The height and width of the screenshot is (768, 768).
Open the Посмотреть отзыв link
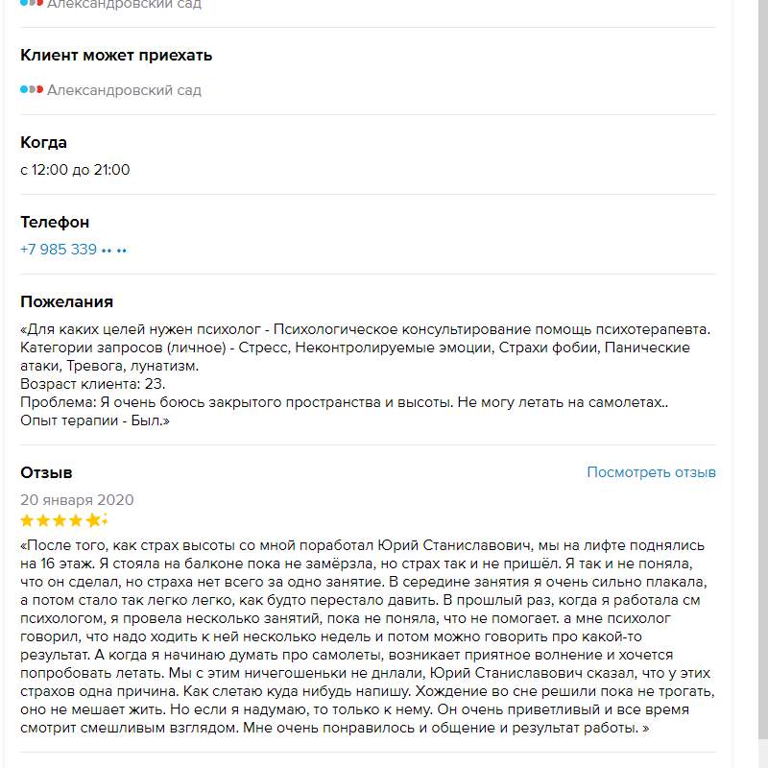651,472
